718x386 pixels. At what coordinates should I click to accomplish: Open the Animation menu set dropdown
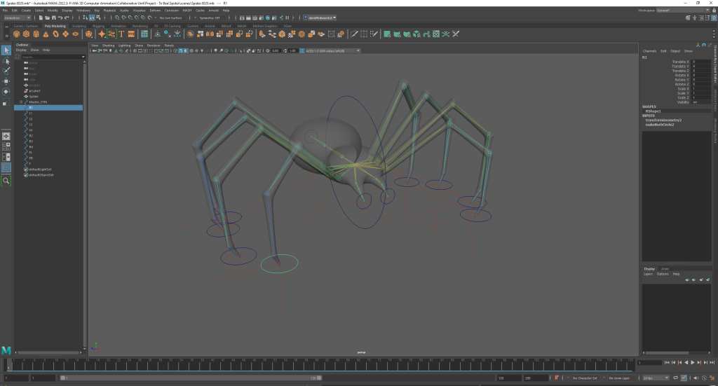(x=18, y=18)
